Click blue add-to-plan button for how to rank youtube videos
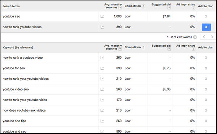Image resolution: width=217 pixels, height=134 pixels. (206, 27)
